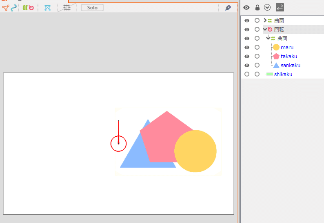Click the grid snap icon in toolbar
Image resolution: width=324 pixels, height=223 pixels.
pyautogui.click(x=67, y=8)
